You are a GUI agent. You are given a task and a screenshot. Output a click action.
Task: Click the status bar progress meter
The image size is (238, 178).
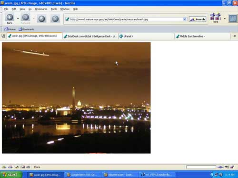click(201, 167)
